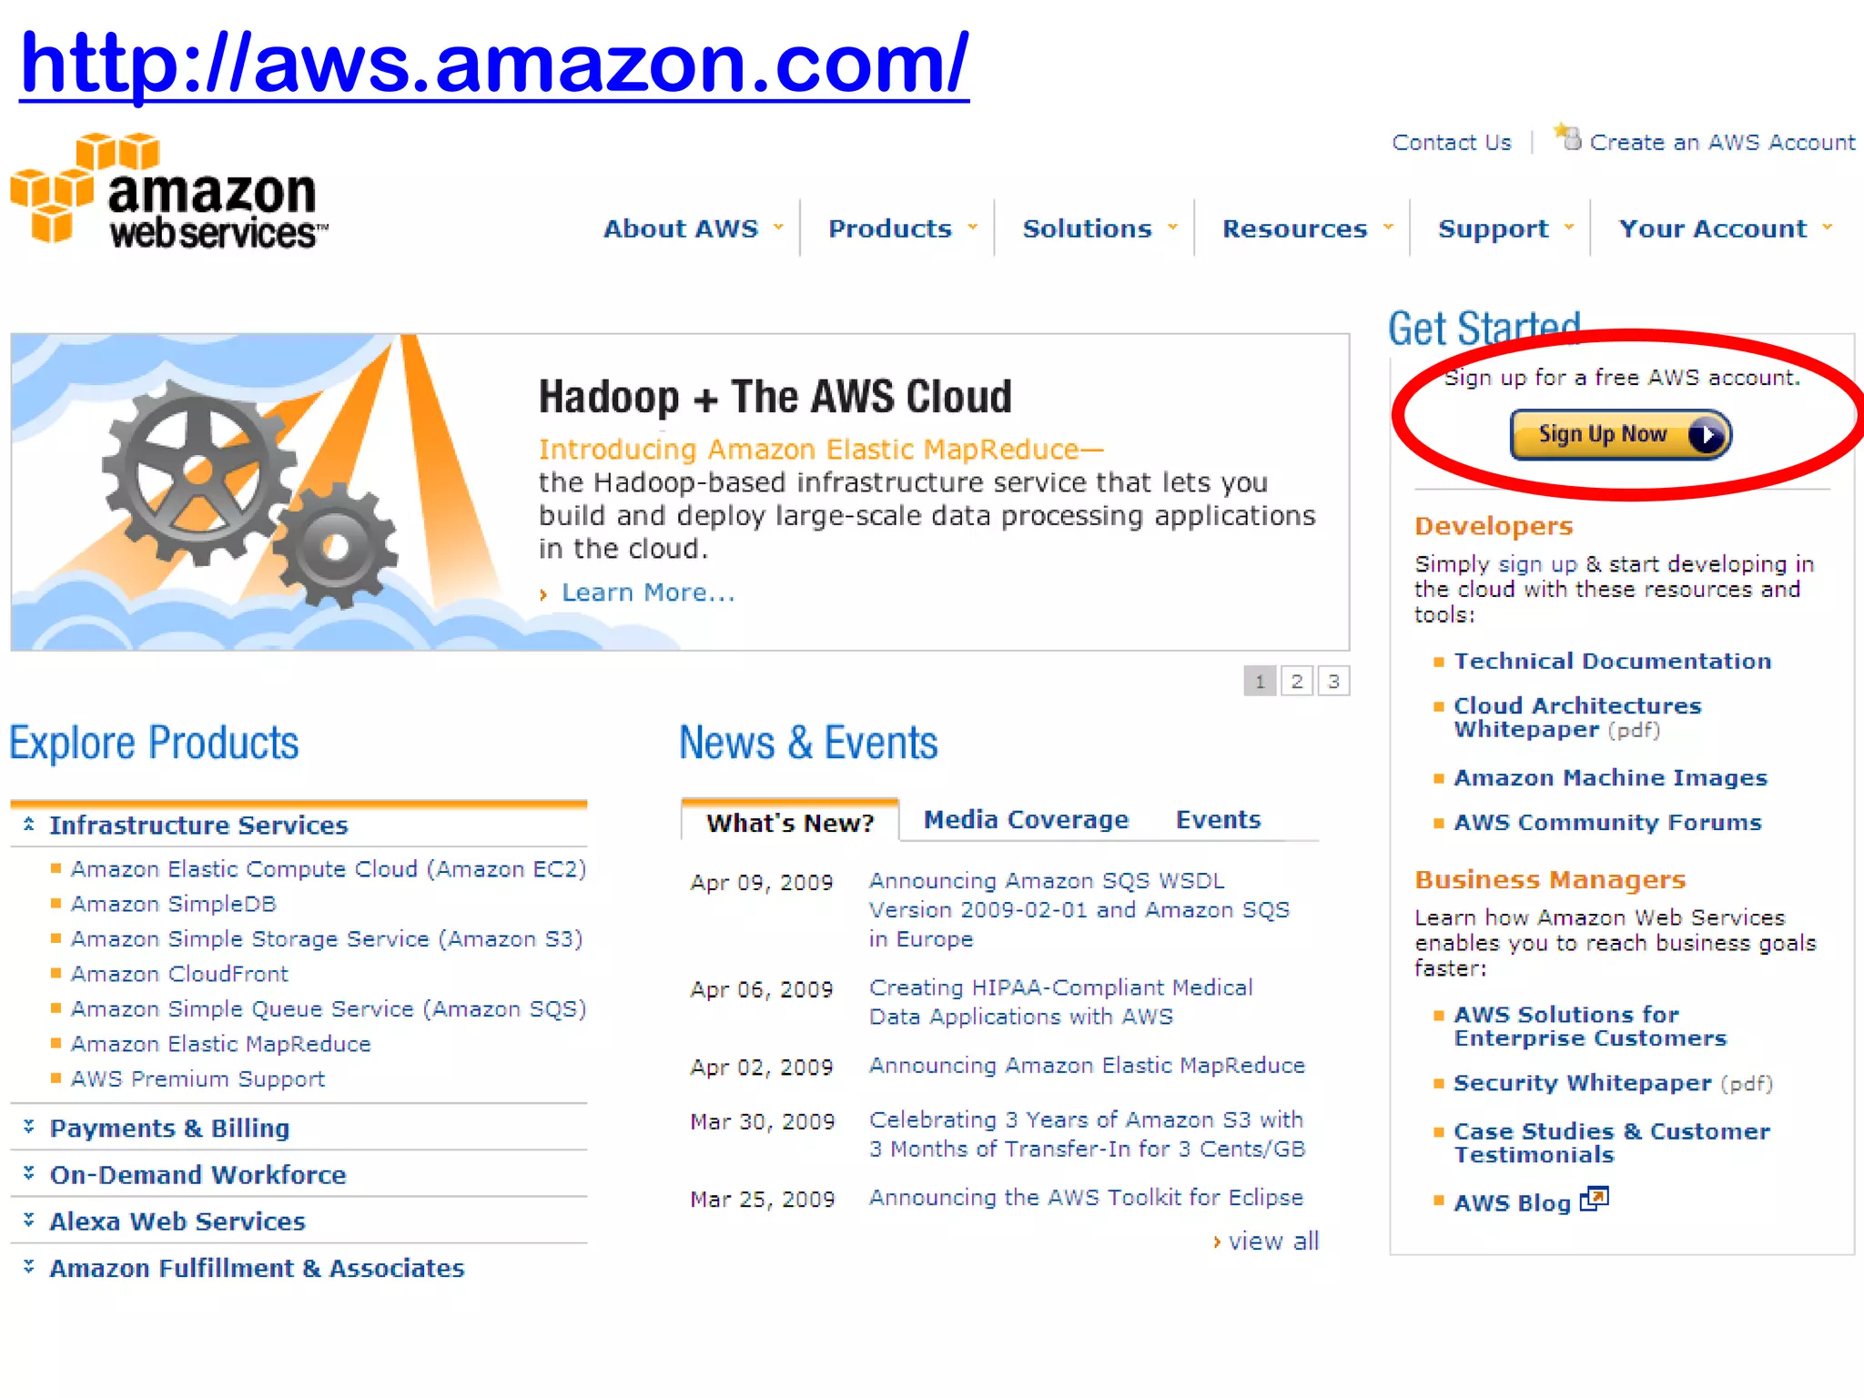Open Amazon Elastic Compute Cloud (Amazon EC2)
The width and height of the screenshot is (1864, 1398).
pos(329,869)
